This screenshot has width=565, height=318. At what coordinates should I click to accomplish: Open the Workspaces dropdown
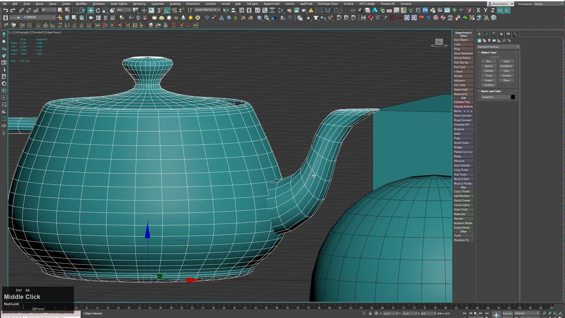pyautogui.click(x=547, y=4)
